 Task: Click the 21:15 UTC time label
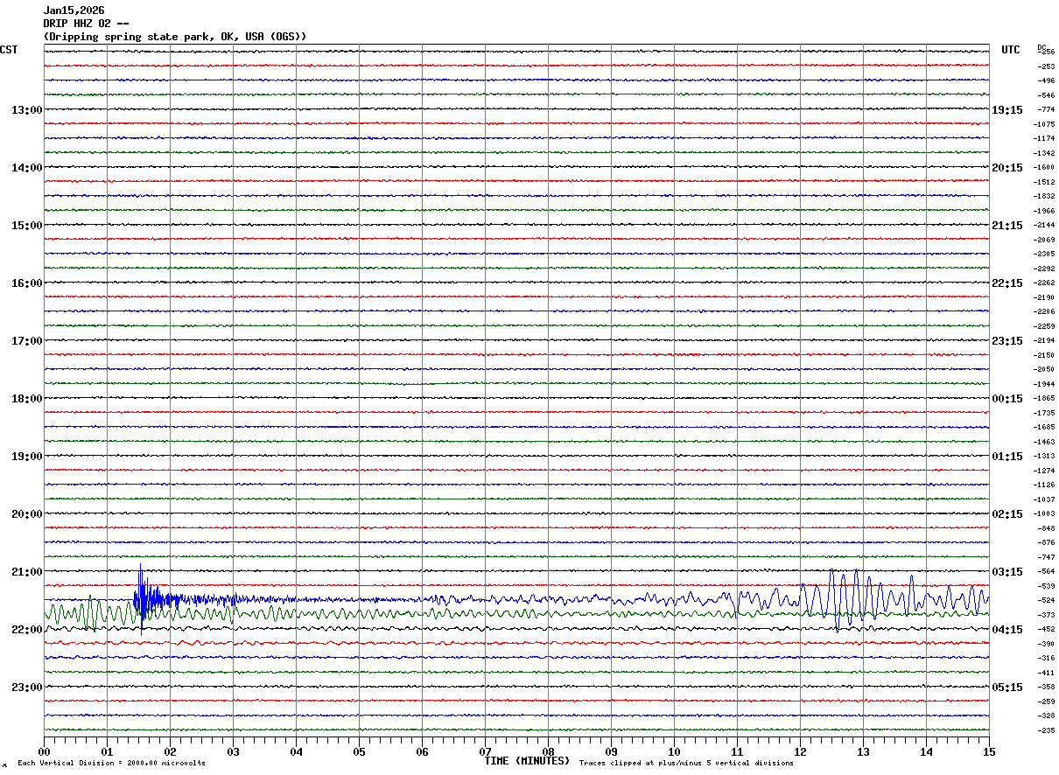coord(1007,225)
